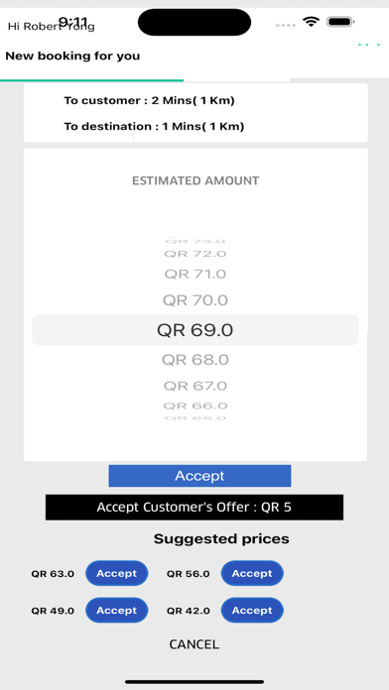Accept Customer's Offer of QR 5
Viewport: 389px width, 690px height.
click(x=194, y=508)
